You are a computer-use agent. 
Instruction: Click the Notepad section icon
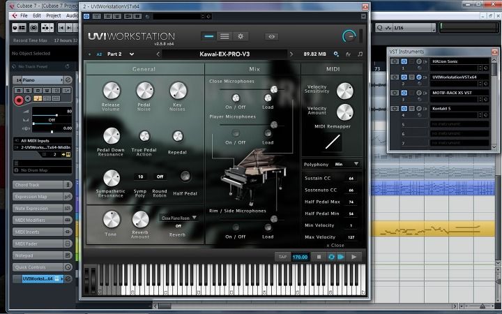tap(68, 255)
